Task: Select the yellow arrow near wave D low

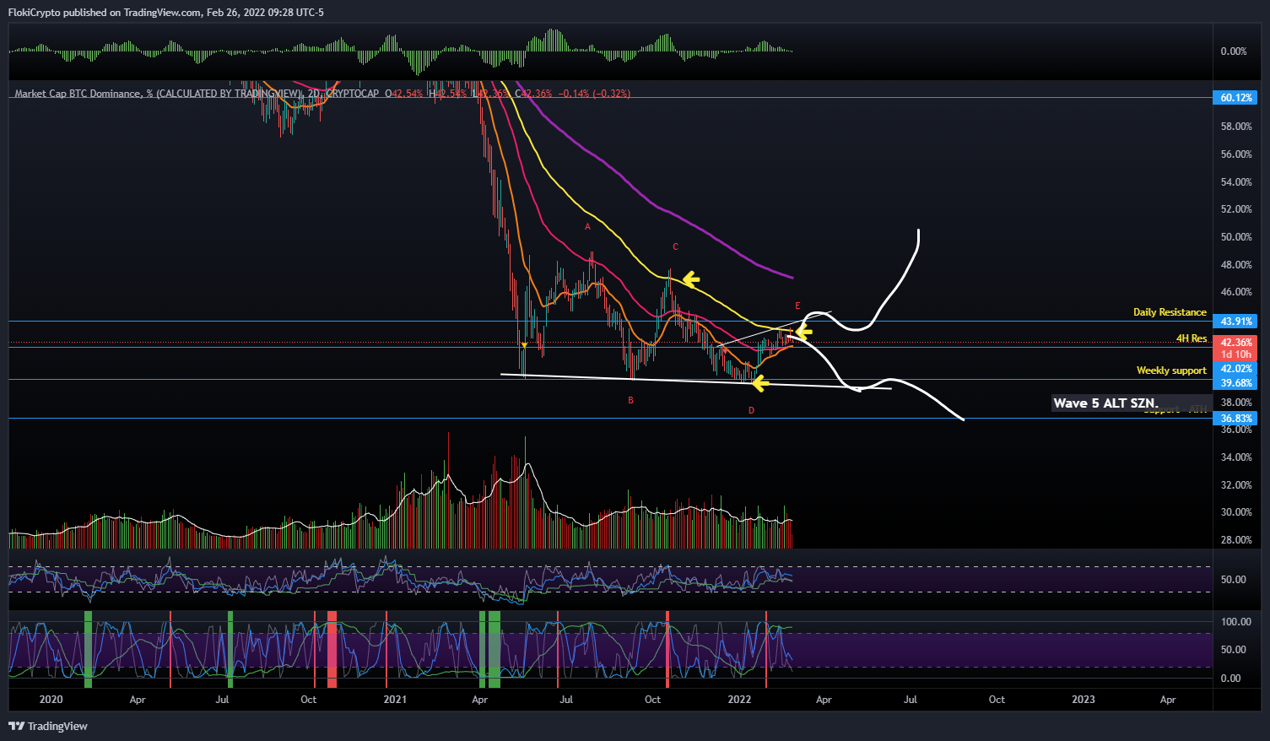Action: tap(760, 384)
